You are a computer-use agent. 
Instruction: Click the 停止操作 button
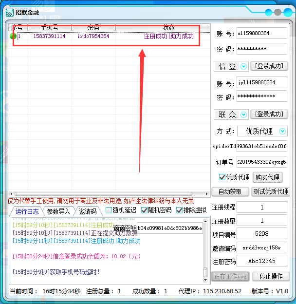[x=271, y=276]
